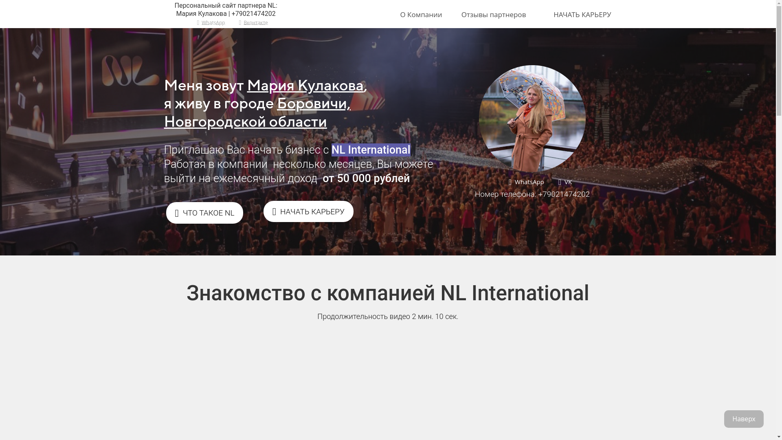Select НАЧАТЬ КАРЬЕРУ in top navigation
Viewport: 782px width, 440px height.
582,15
